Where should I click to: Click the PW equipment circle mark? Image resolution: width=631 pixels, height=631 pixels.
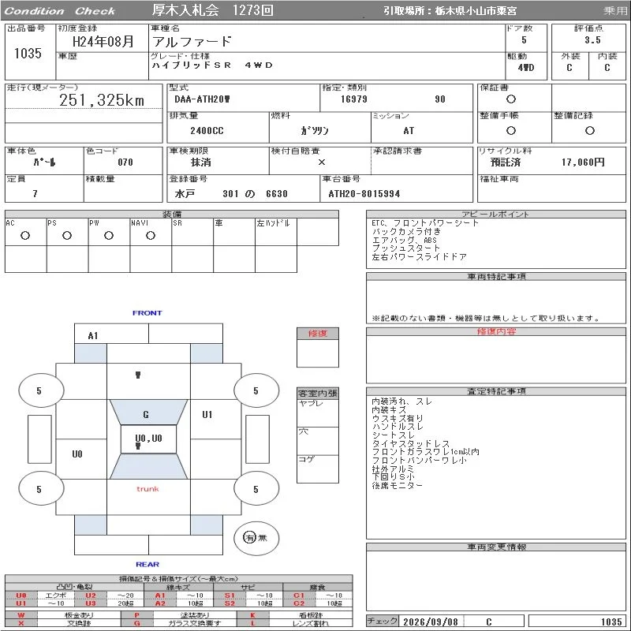[109, 236]
